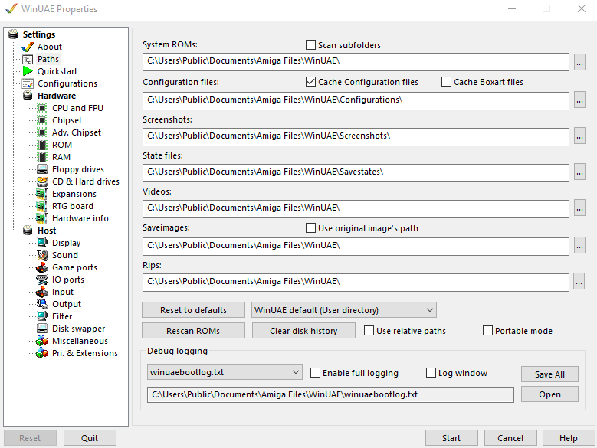Click the CD & Hard drives icon
Viewport: 597px width, 448px height.
[x=42, y=181]
